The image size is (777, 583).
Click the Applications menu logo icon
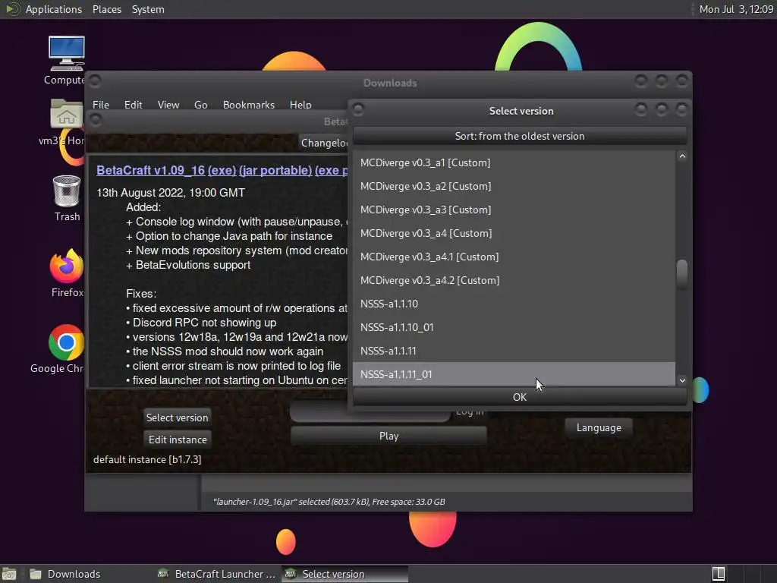[x=12, y=9]
